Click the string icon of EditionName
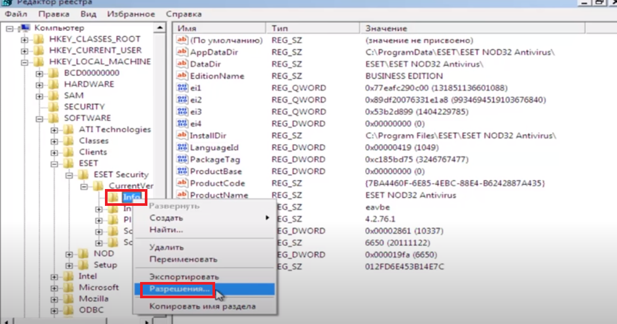Screen dimensions: 617x324 pyautogui.click(x=182, y=76)
